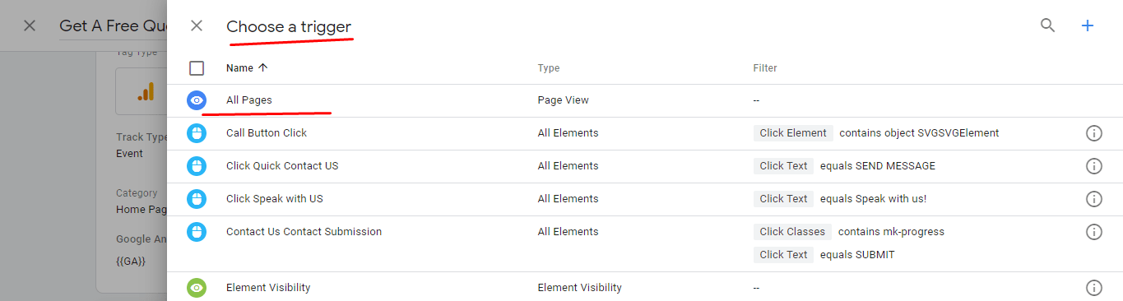The image size is (1123, 301).
Task: Show info for Click Quick Contact US
Action: (x=1094, y=166)
